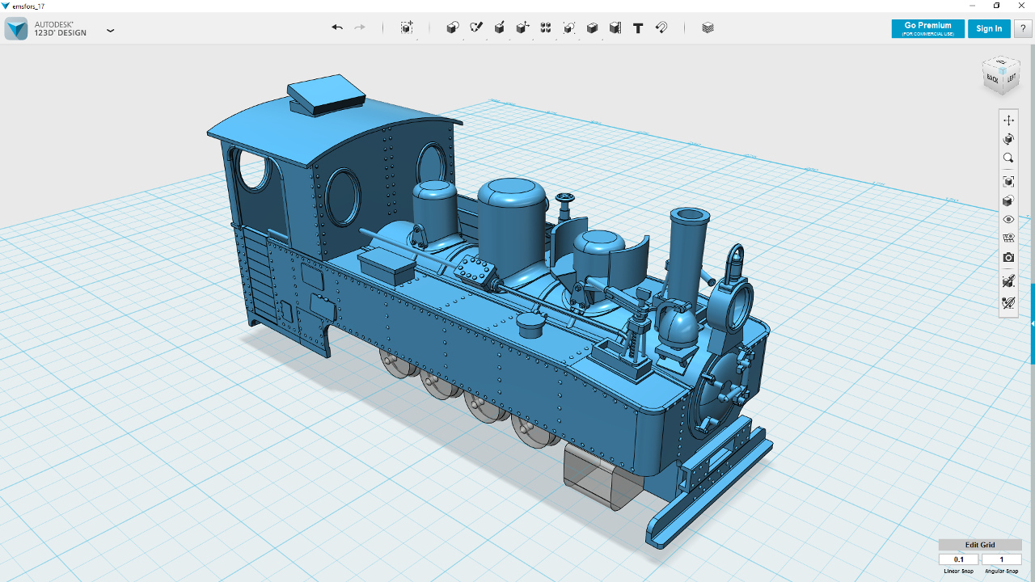Select the Orbit navigation tool
1035x582 pixels.
1008,139
